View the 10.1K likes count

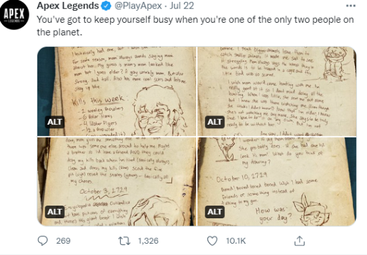point(236,241)
